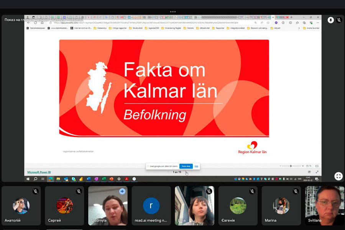The width and height of the screenshot is (345, 230).
Task: Expand the Integrationsrådet bookmarks folder
Action: [x=236, y=28]
